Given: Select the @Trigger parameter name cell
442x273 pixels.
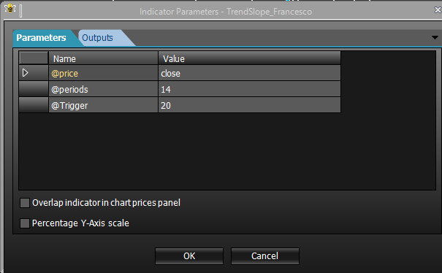Looking at the screenshot, I should pyautogui.click(x=103, y=105).
